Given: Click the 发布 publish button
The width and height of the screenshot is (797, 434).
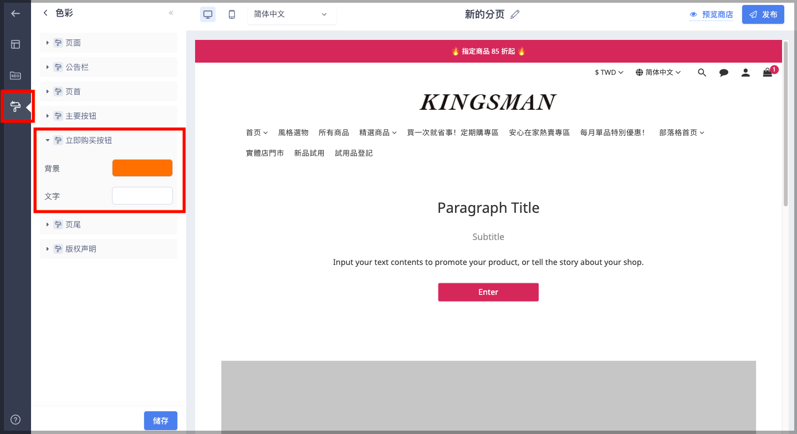Looking at the screenshot, I should (763, 14).
